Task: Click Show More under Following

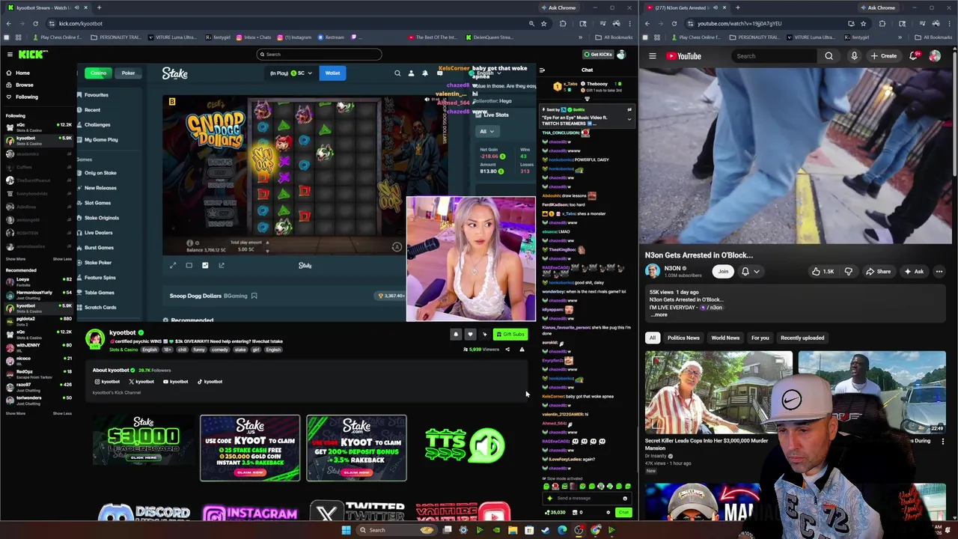Action: click(x=15, y=259)
